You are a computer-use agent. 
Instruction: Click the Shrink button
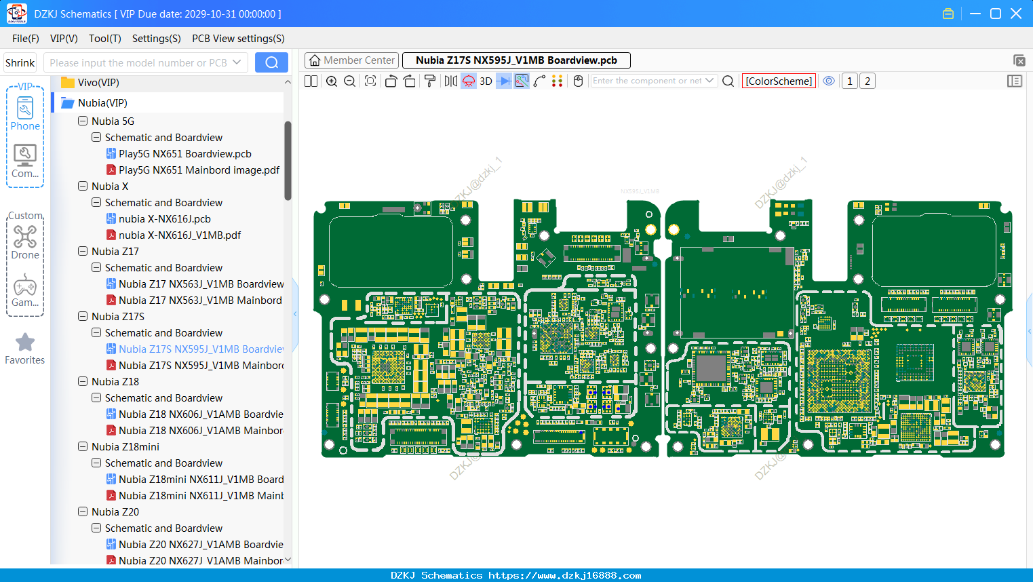coord(20,62)
